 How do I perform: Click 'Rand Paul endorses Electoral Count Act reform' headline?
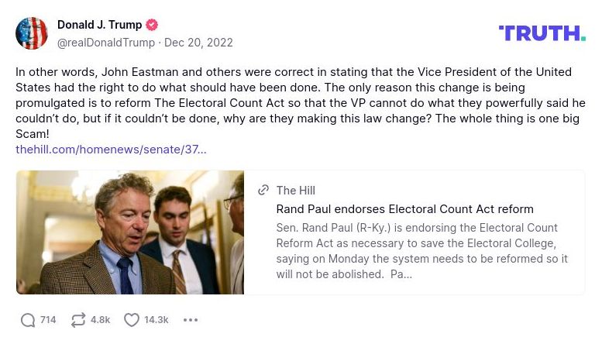[404, 209]
